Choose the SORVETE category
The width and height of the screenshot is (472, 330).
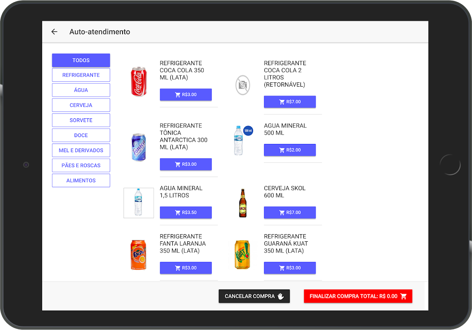point(81,120)
